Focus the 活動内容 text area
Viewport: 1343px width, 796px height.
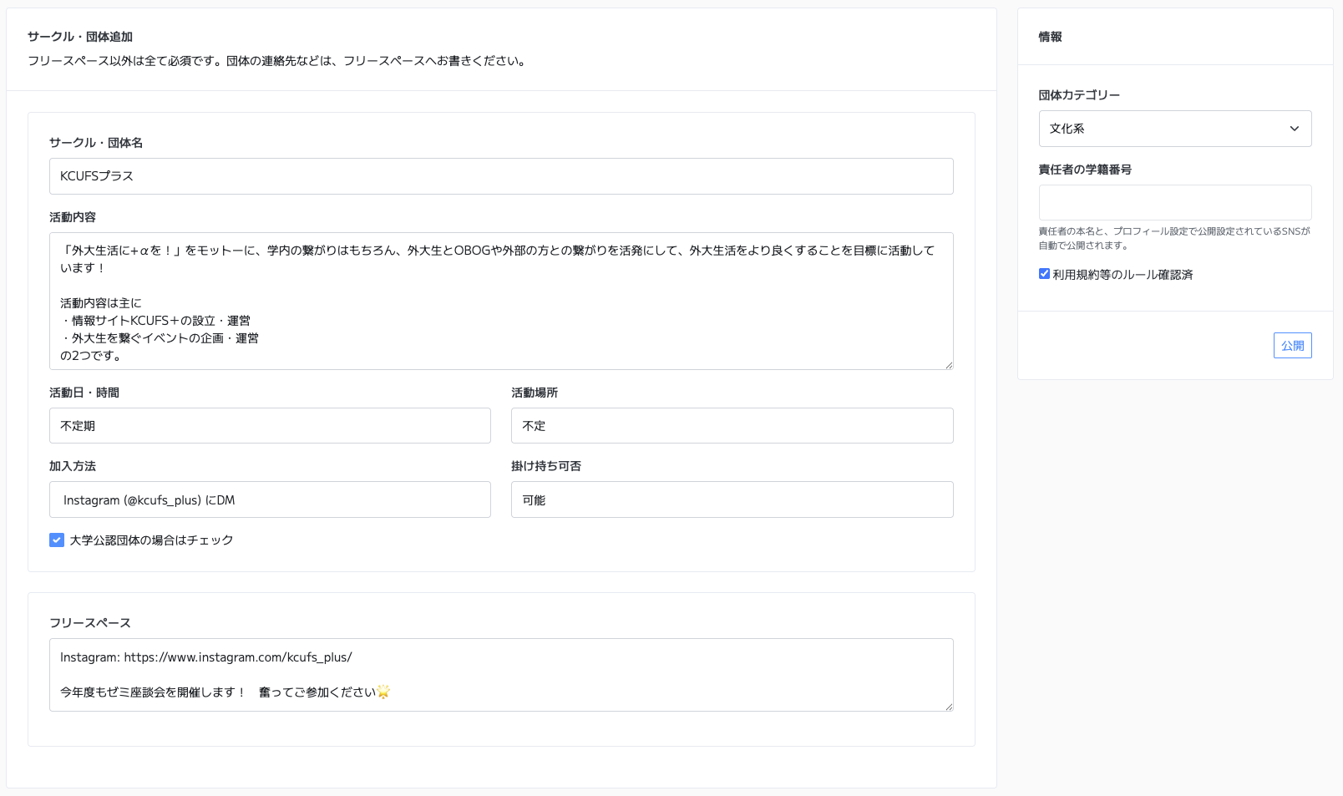tap(501, 301)
